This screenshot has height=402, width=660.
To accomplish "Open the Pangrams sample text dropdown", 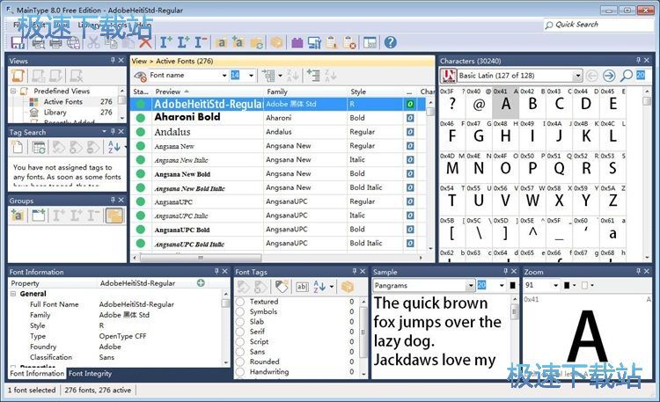I will click(471, 285).
